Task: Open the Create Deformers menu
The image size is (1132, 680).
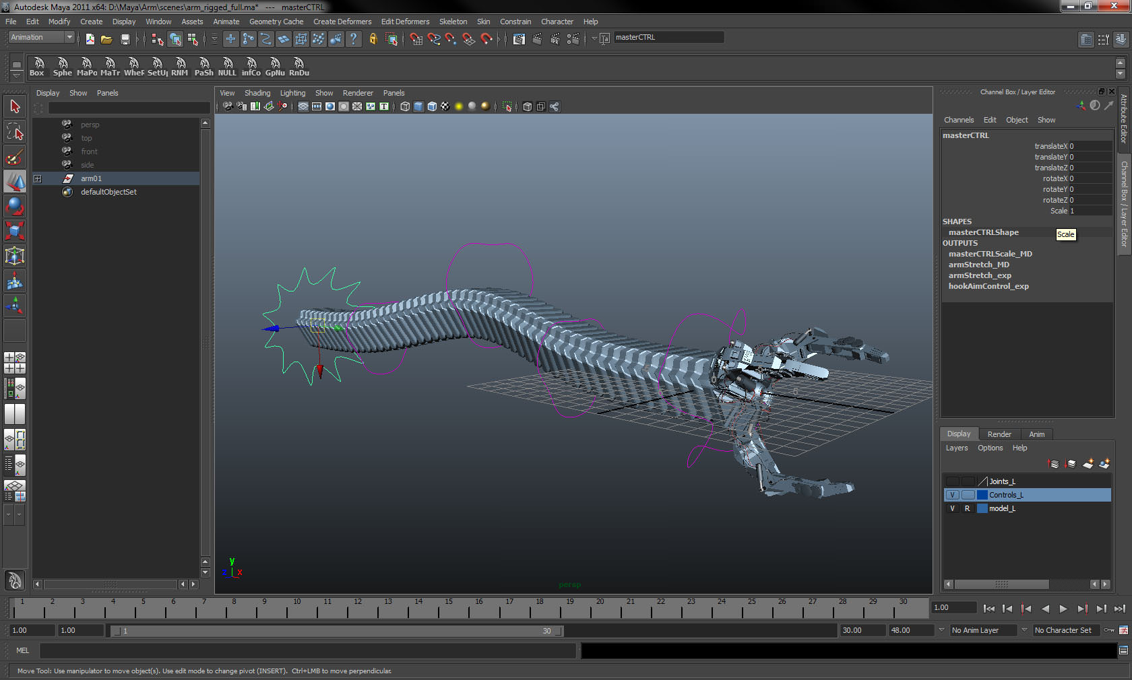Action: [x=342, y=22]
